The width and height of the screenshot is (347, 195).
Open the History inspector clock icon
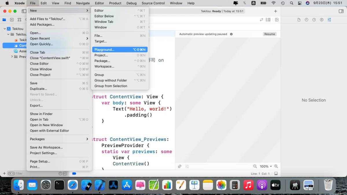tap(307, 20)
